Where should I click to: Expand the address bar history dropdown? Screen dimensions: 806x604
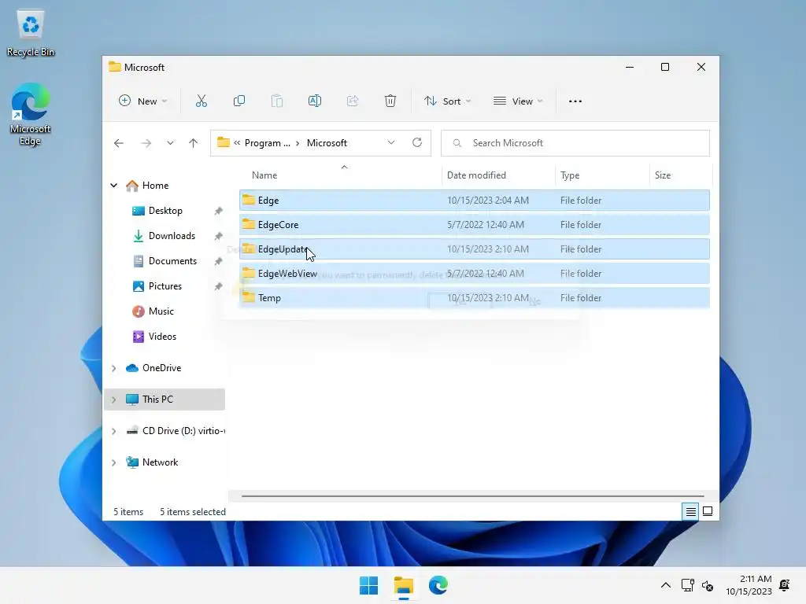[391, 143]
